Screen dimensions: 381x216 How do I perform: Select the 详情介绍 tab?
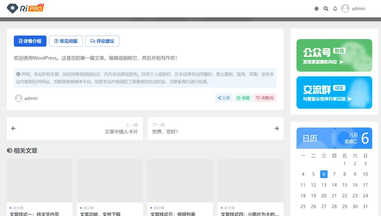(x=30, y=41)
